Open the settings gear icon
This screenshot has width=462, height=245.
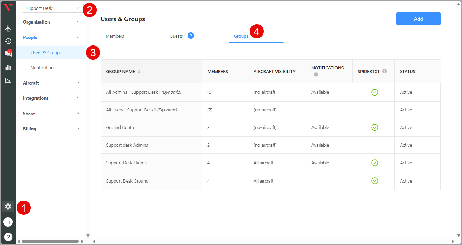click(8, 207)
